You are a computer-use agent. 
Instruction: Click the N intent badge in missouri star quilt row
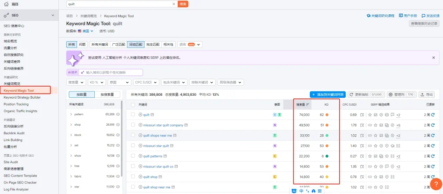coord(275,146)
